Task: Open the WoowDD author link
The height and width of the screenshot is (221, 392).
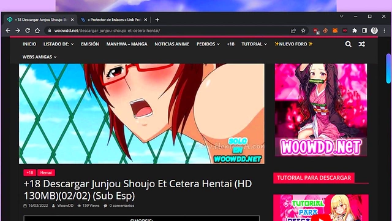Action: (x=66, y=206)
